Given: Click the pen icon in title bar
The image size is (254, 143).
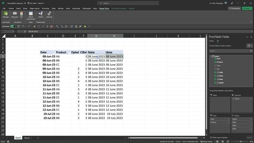Looking at the screenshot, I should [x=232, y=3].
